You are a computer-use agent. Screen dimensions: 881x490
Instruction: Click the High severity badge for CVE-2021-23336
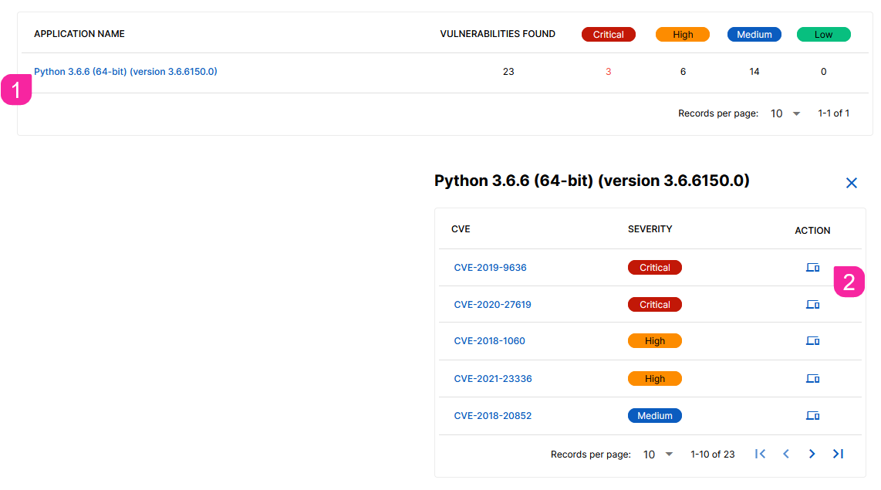[x=654, y=379]
